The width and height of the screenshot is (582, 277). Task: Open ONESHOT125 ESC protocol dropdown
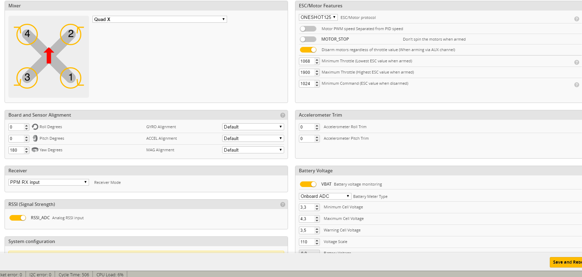coord(318,17)
